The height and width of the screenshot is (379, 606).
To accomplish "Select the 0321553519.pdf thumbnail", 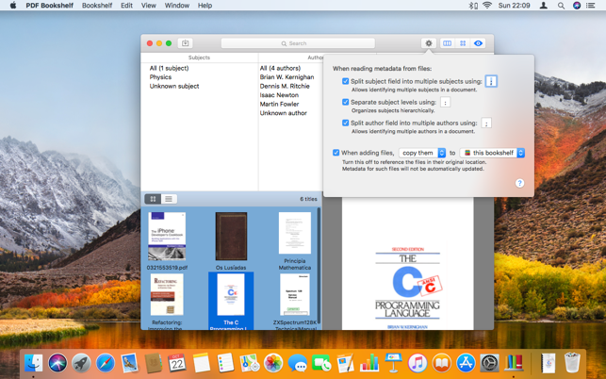I will [167, 237].
